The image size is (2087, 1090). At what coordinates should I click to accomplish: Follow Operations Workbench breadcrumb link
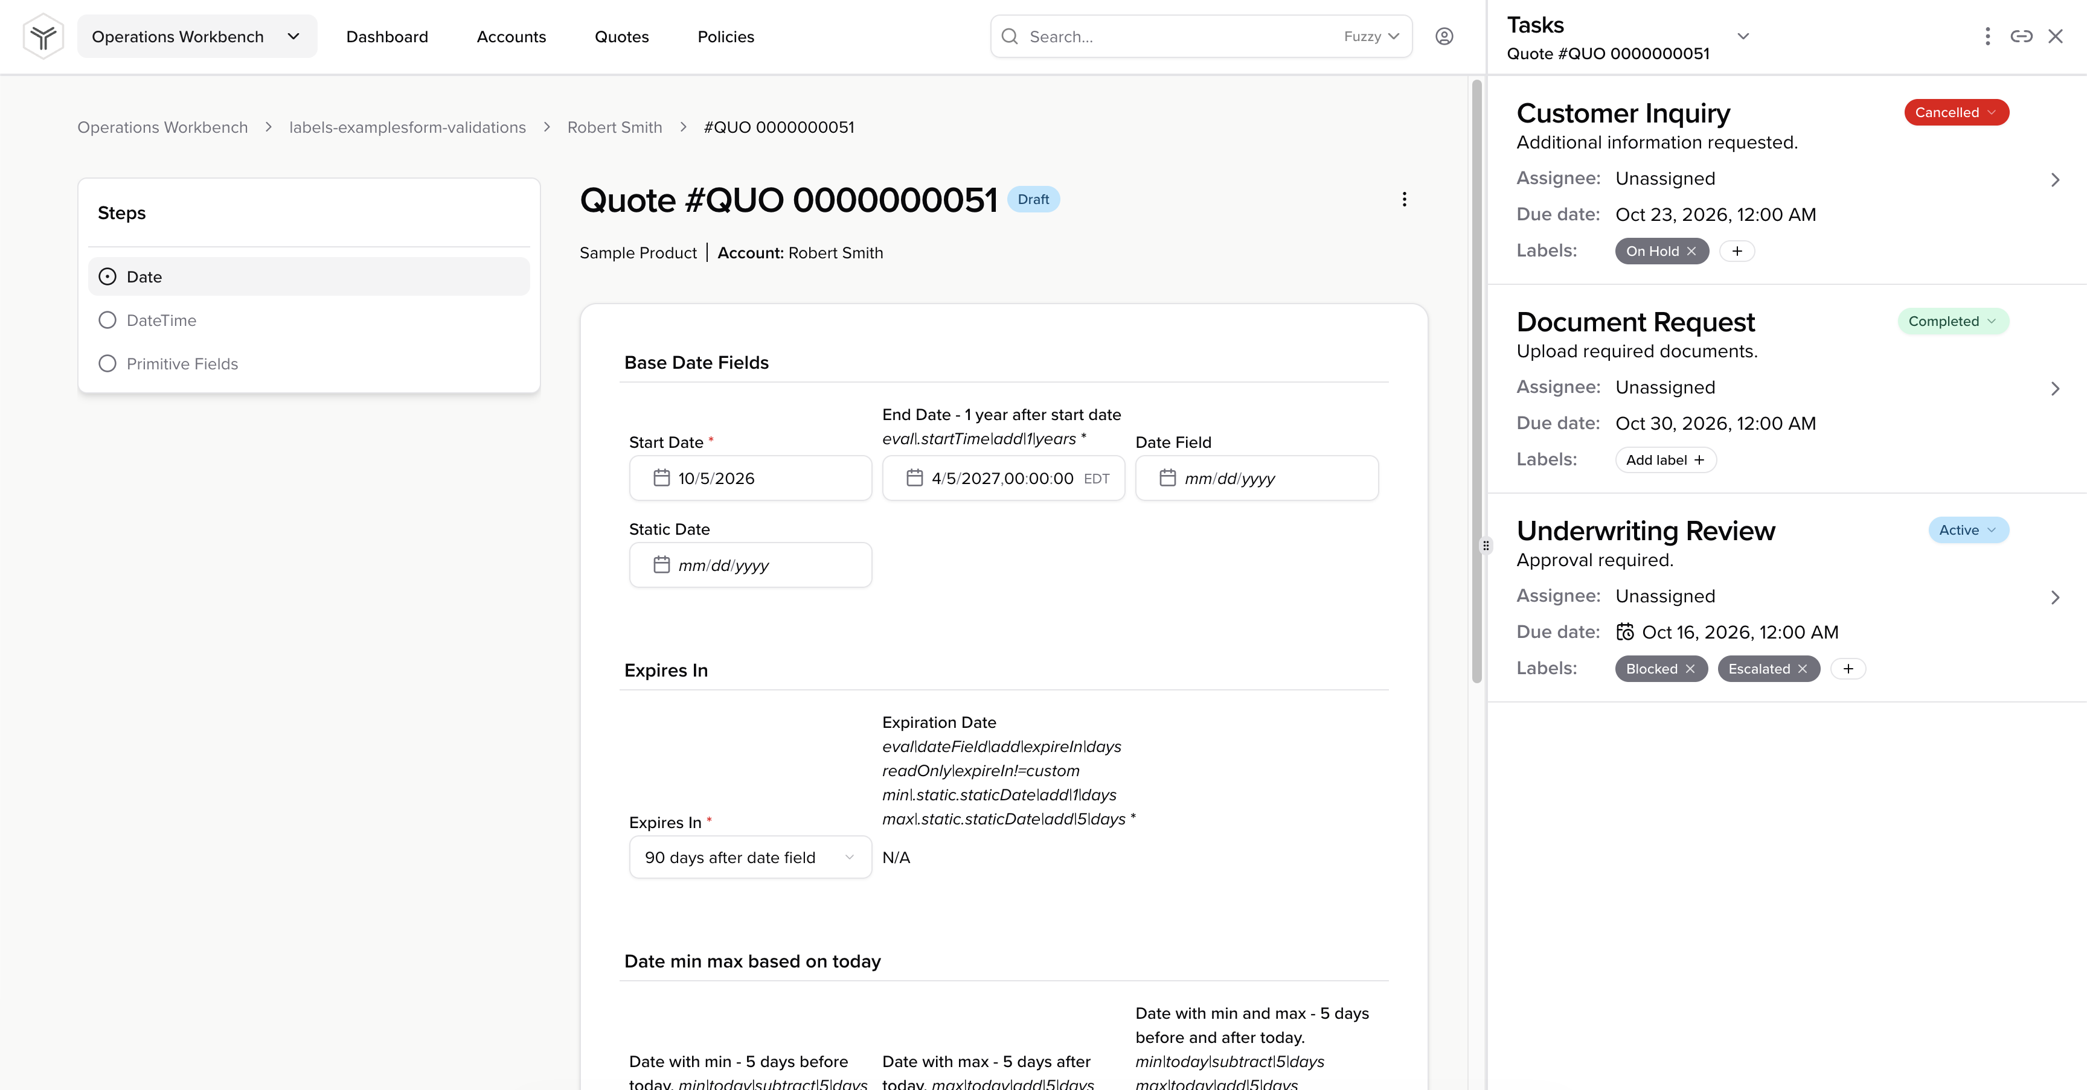click(x=163, y=127)
